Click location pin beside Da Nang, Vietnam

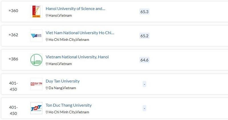47,88
